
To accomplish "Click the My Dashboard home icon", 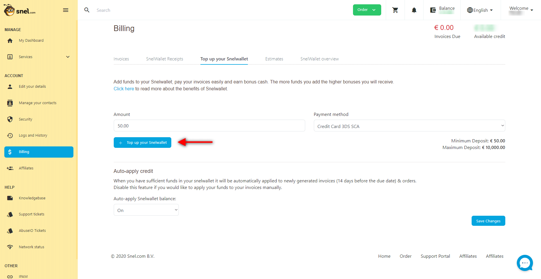I will [10, 41].
